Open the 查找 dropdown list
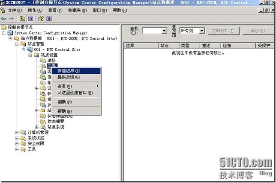 tap(164, 31)
